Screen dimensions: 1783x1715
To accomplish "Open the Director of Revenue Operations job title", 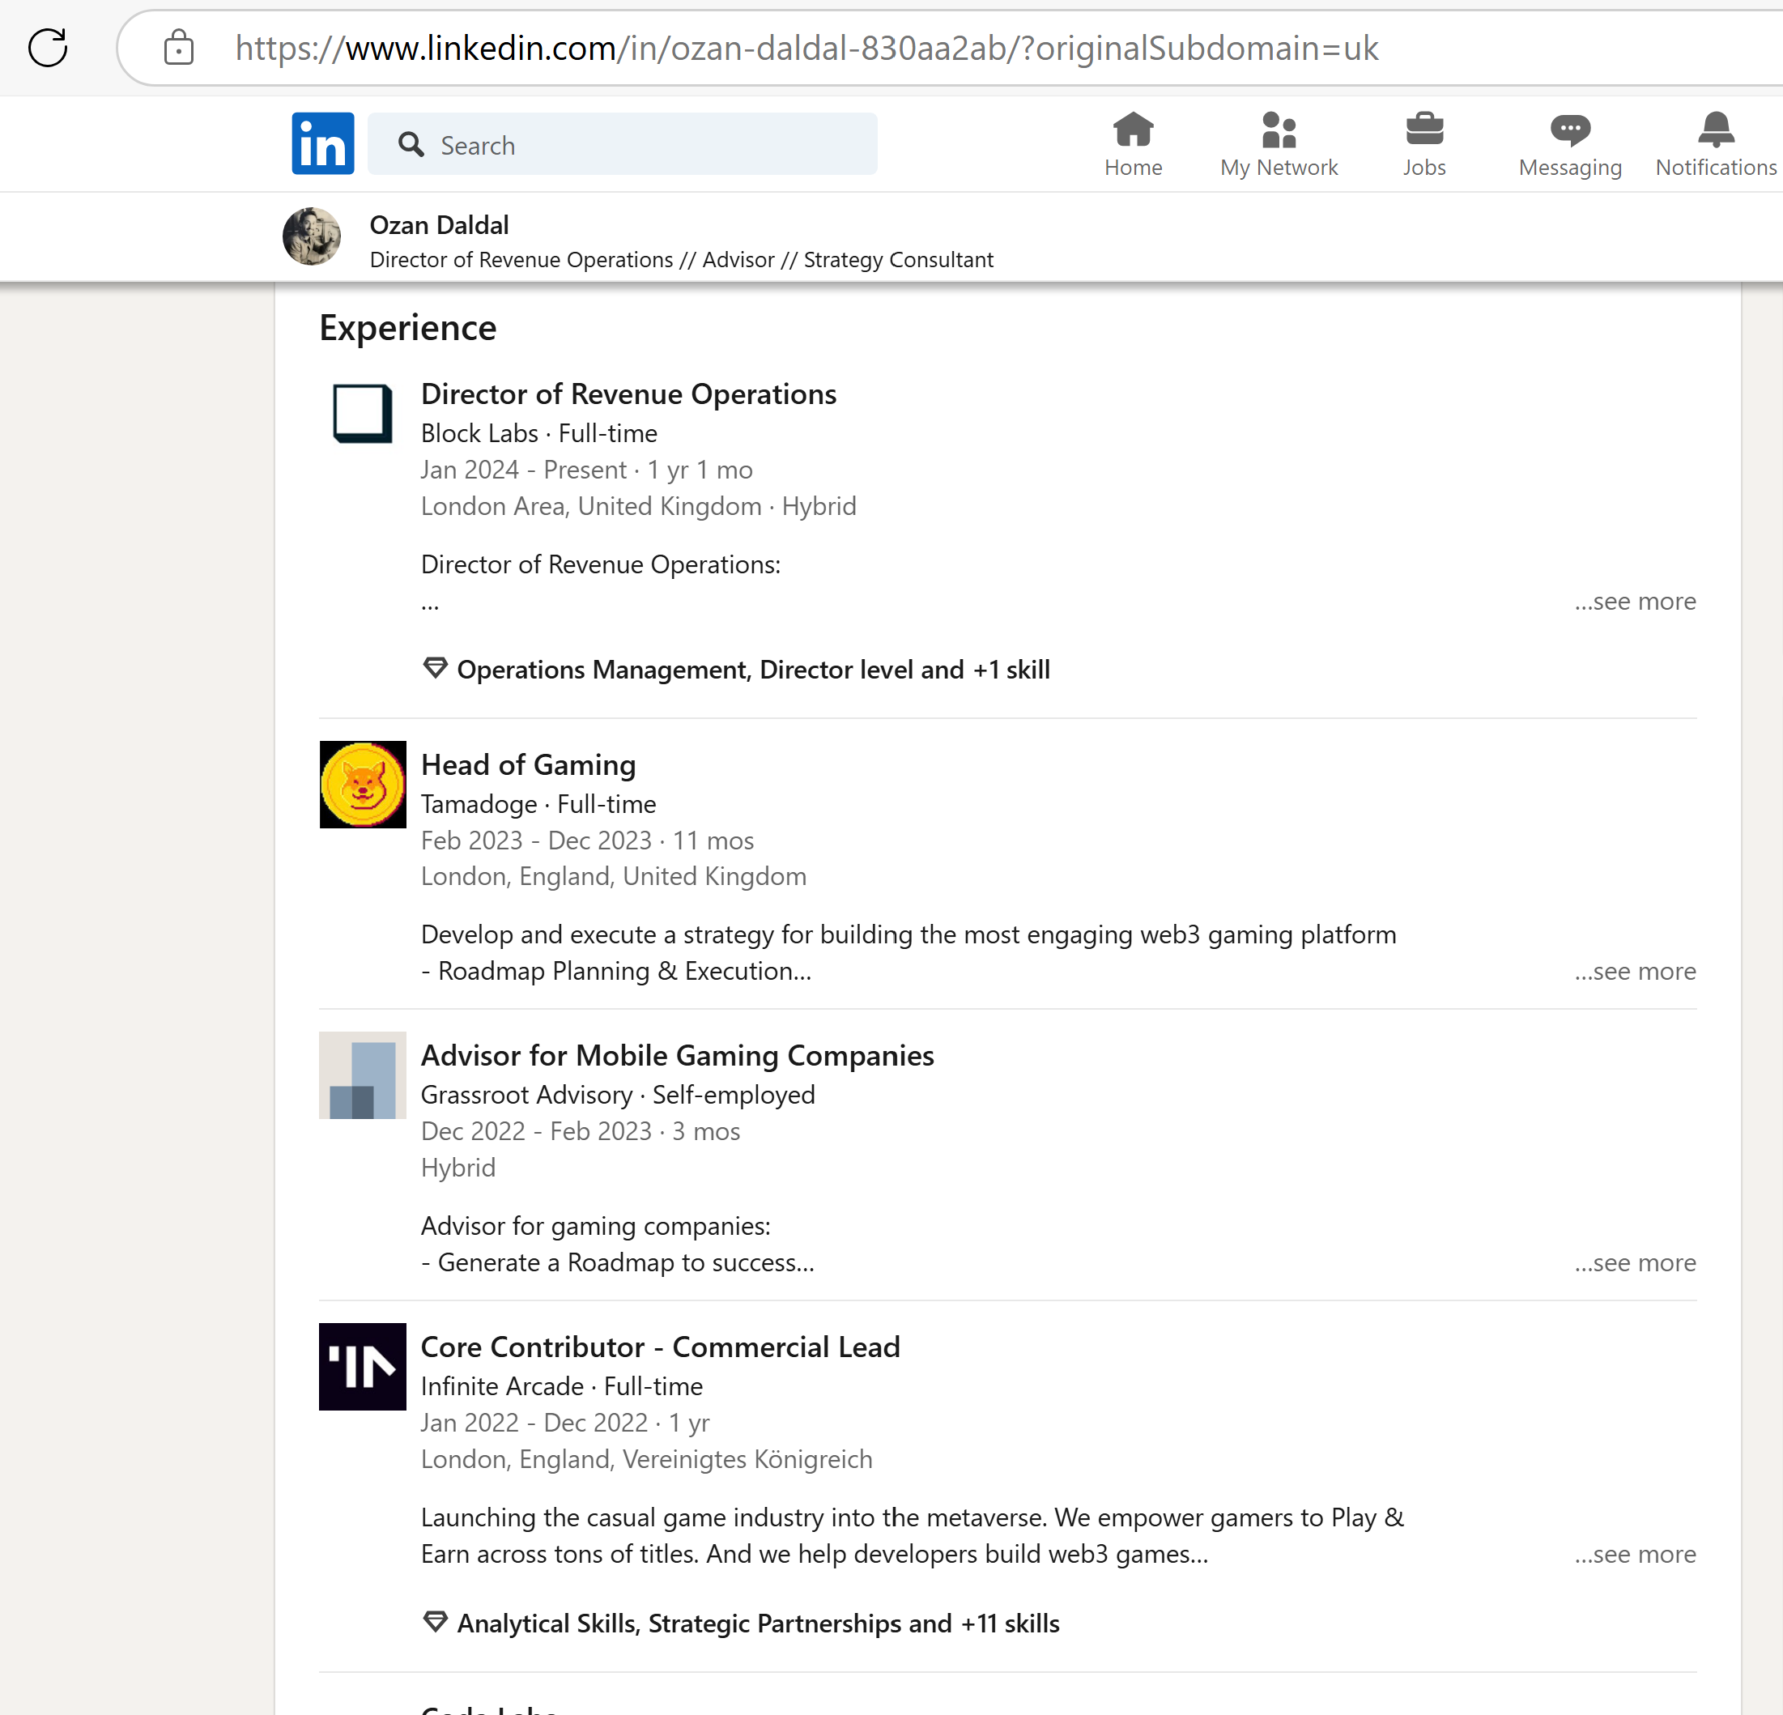I will (x=628, y=394).
